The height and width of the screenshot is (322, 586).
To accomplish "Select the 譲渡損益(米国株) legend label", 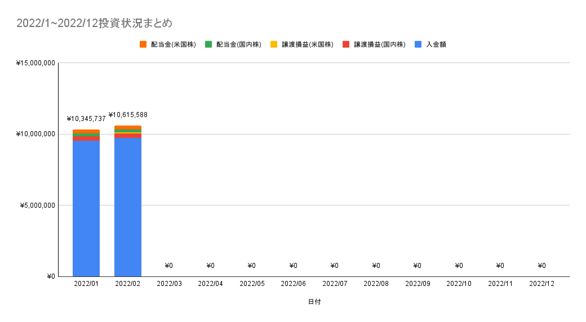I will (308, 44).
